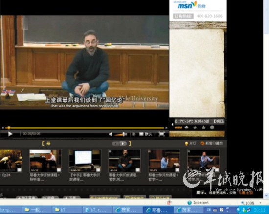Open the 46:14 philosophy lecture thumbnail
Screen dimensions: 269x214
[x=125, y=161]
